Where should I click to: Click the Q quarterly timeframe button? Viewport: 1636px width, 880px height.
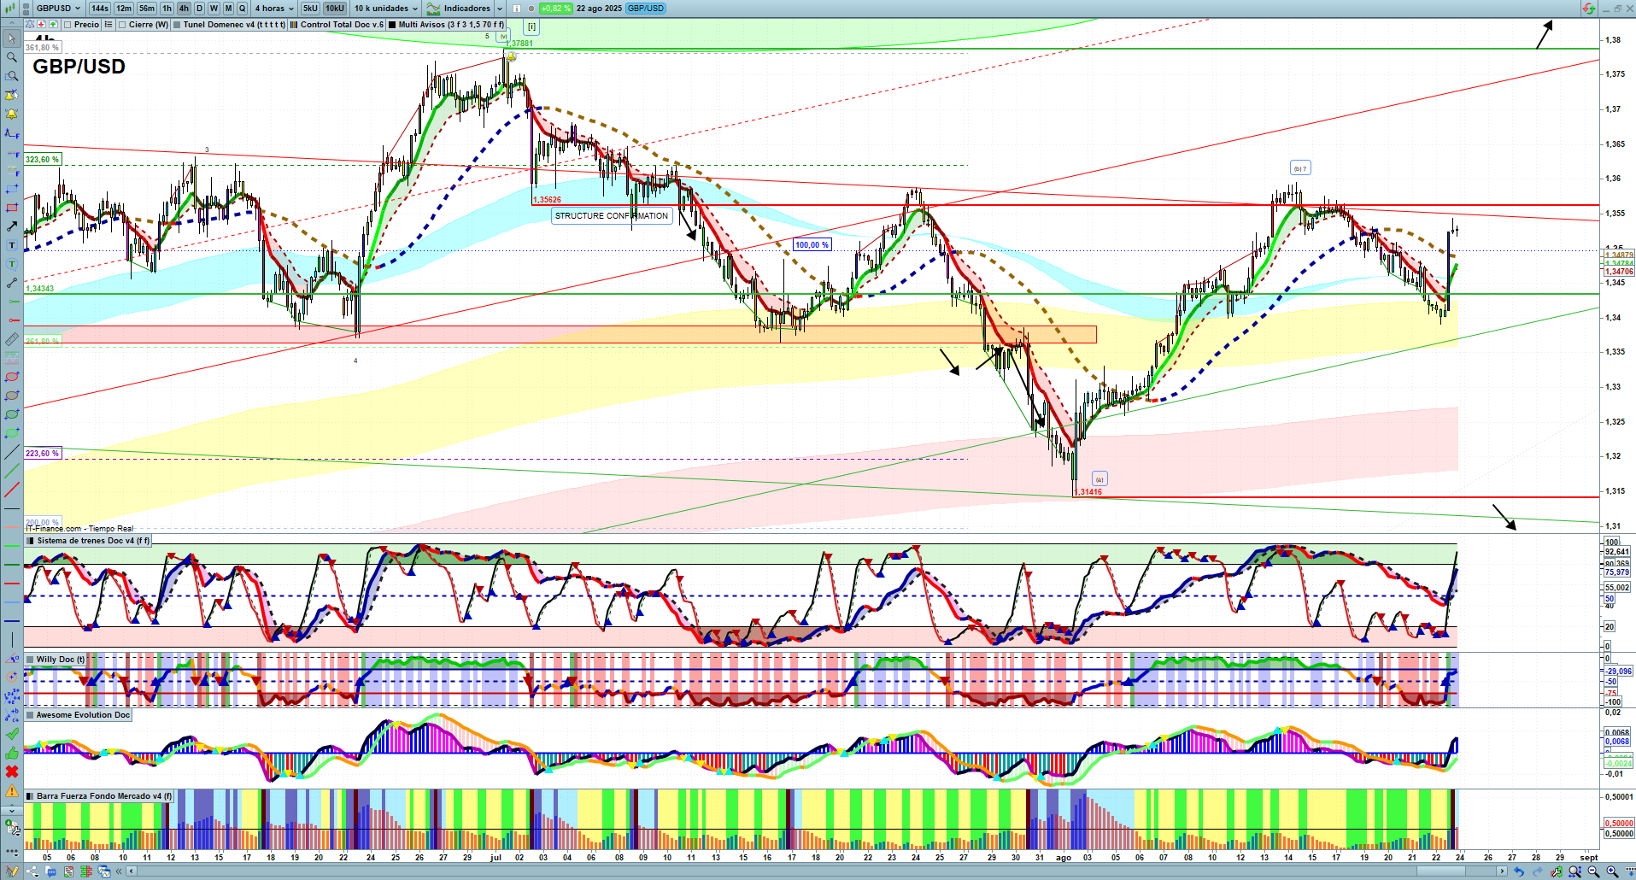click(243, 9)
